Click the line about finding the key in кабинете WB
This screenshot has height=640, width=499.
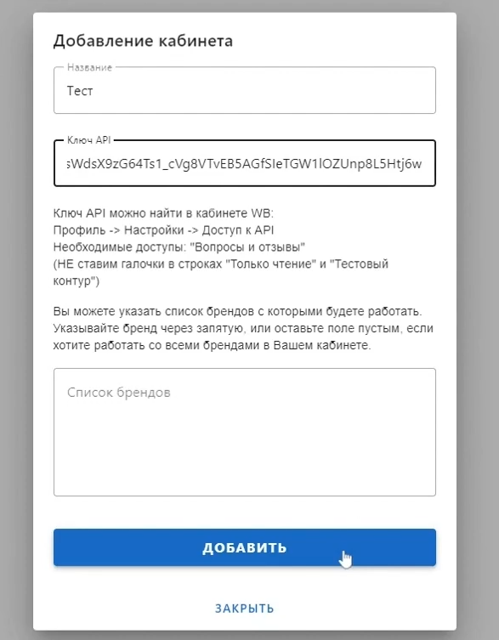[163, 213]
